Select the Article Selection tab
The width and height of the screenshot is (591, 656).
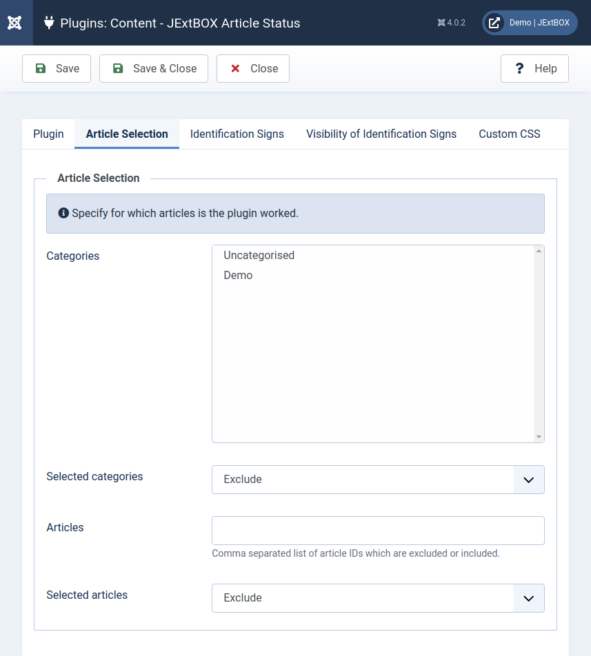[127, 134]
